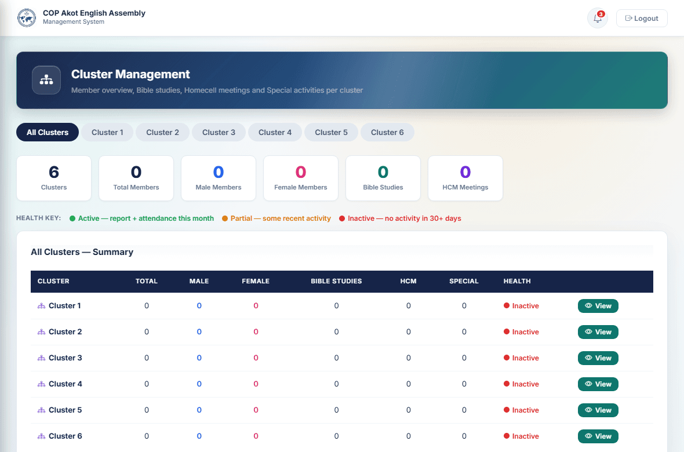This screenshot has height=452, width=684.
Task: Click the Cluster 3 row hierarchy icon
Action: pos(41,358)
